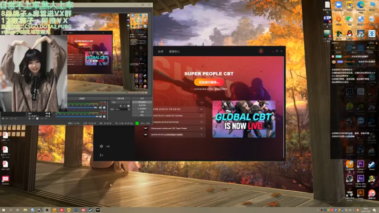Open scene transition properties gear
379x213 pixels.
point(128,106)
